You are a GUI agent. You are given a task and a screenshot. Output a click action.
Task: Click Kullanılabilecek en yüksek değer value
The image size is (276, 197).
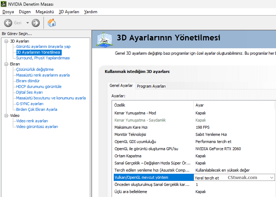pyautogui.click(x=223, y=170)
